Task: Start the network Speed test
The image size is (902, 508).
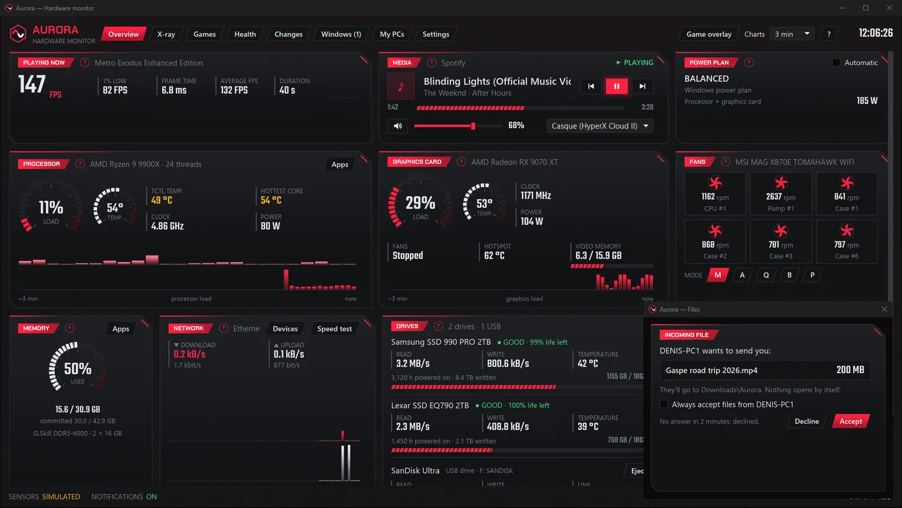Action: (x=334, y=329)
